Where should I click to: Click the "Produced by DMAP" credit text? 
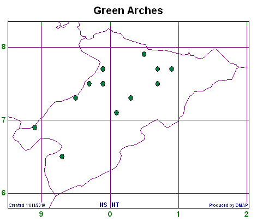pos(229,205)
